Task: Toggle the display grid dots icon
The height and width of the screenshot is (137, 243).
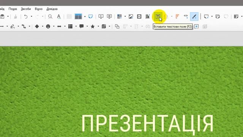Action: [x=69, y=16]
